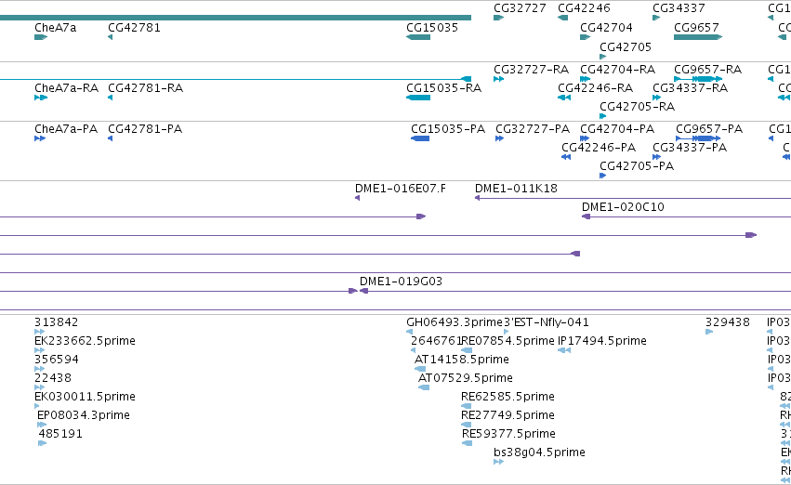This screenshot has height=485, width=791.
Task: Click the 329438 EST arrow glyph
Action: pyautogui.click(x=709, y=332)
